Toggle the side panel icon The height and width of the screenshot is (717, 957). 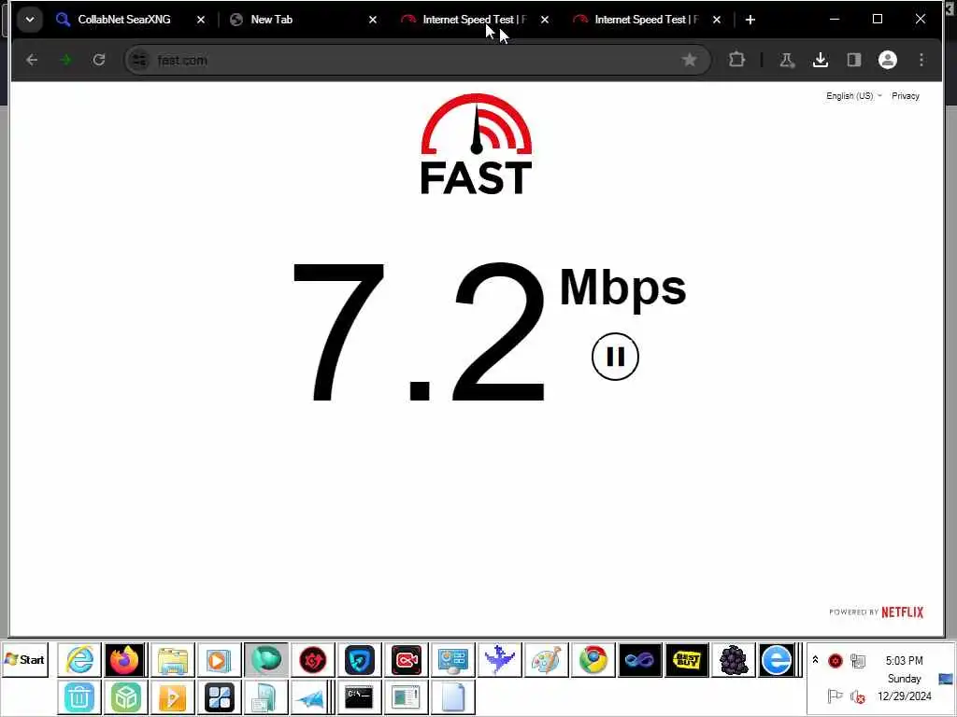pyautogui.click(x=854, y=60)
